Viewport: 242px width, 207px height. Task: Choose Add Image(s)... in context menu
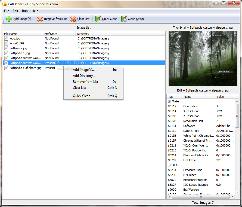click(93, 70)
